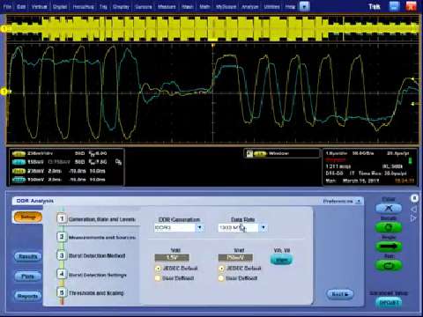Click the channel 1 marker on zoom graticule

[x=4, y=92]
